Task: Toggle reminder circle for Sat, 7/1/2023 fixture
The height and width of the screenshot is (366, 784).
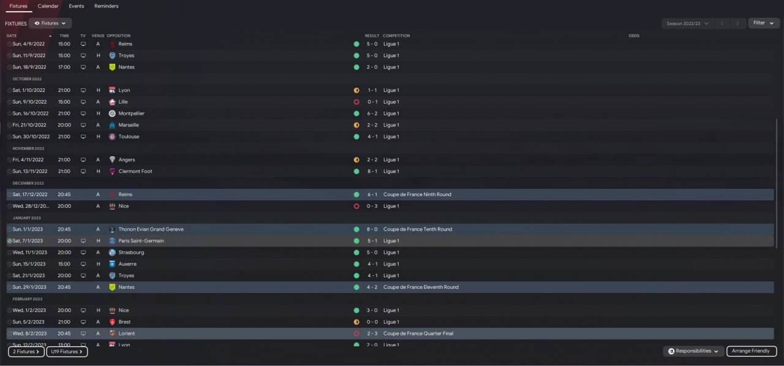Action: coord(9,241)
